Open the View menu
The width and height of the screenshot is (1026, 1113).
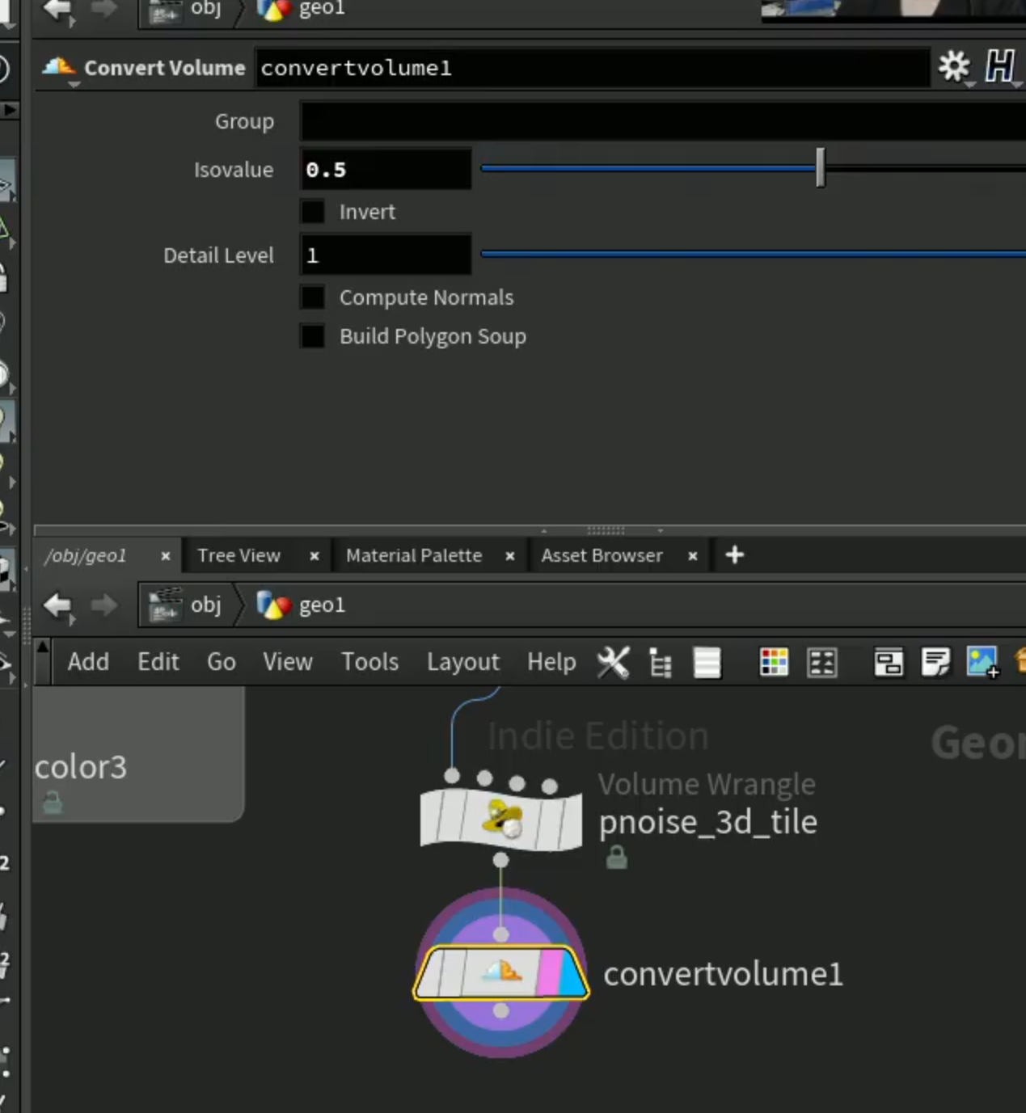coord(288,662)
